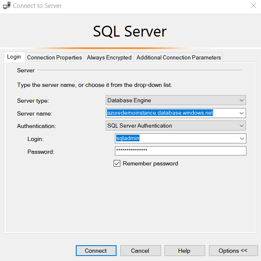Viewport: 261px width, 261px height.
Task: Close the Connect to Server dialog
Action: [253, 6]
